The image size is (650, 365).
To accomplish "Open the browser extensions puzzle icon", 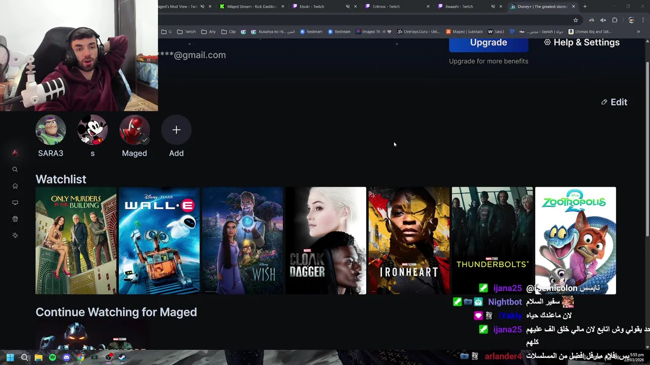I will [614, 20].
